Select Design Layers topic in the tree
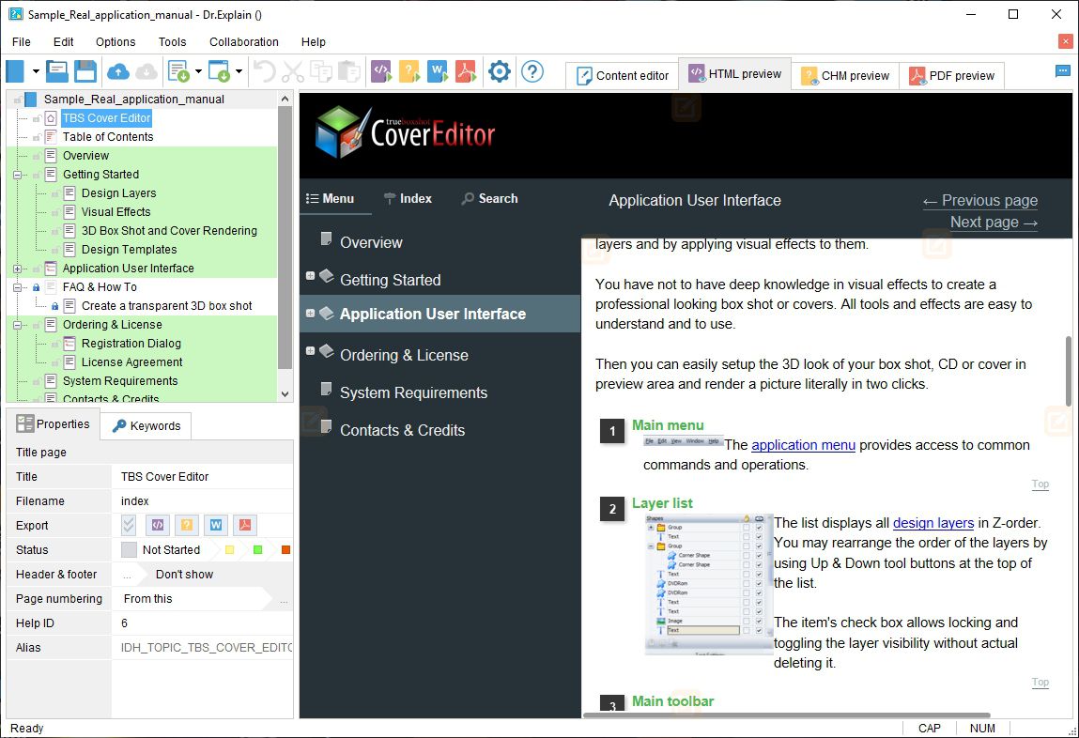 click(x=118, y=193)
